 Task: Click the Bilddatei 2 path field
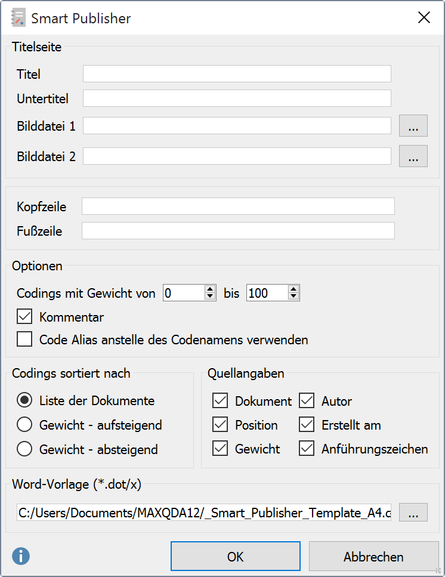click(237, 156)
